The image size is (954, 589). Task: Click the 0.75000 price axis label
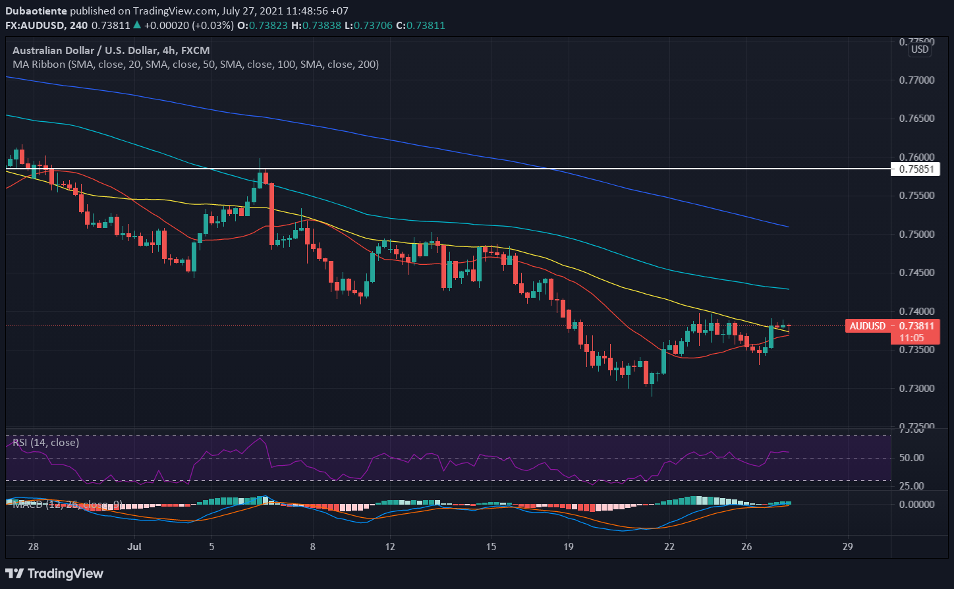point(917,234)
